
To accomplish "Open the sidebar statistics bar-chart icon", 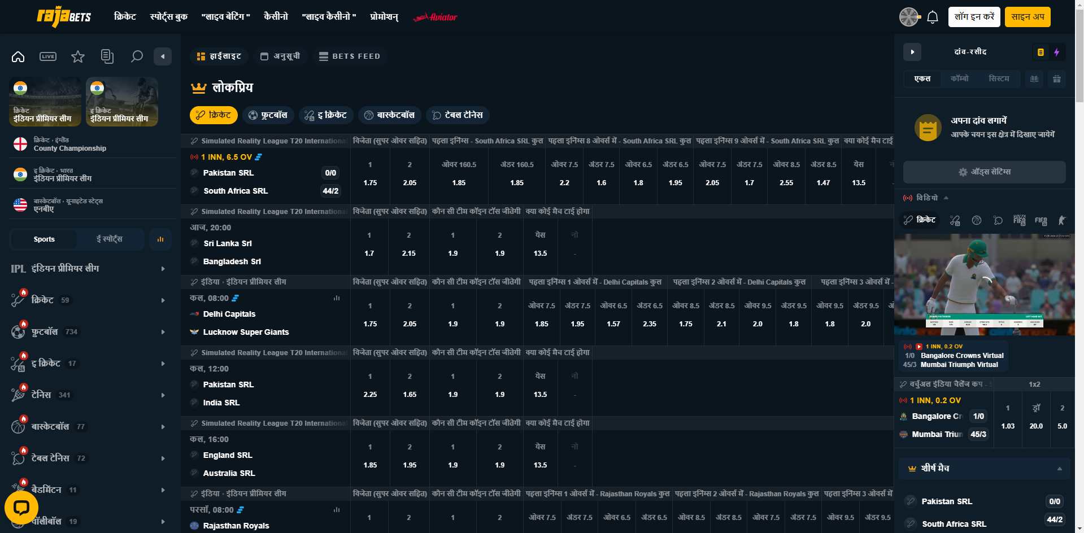I will (x=160, y=239).
